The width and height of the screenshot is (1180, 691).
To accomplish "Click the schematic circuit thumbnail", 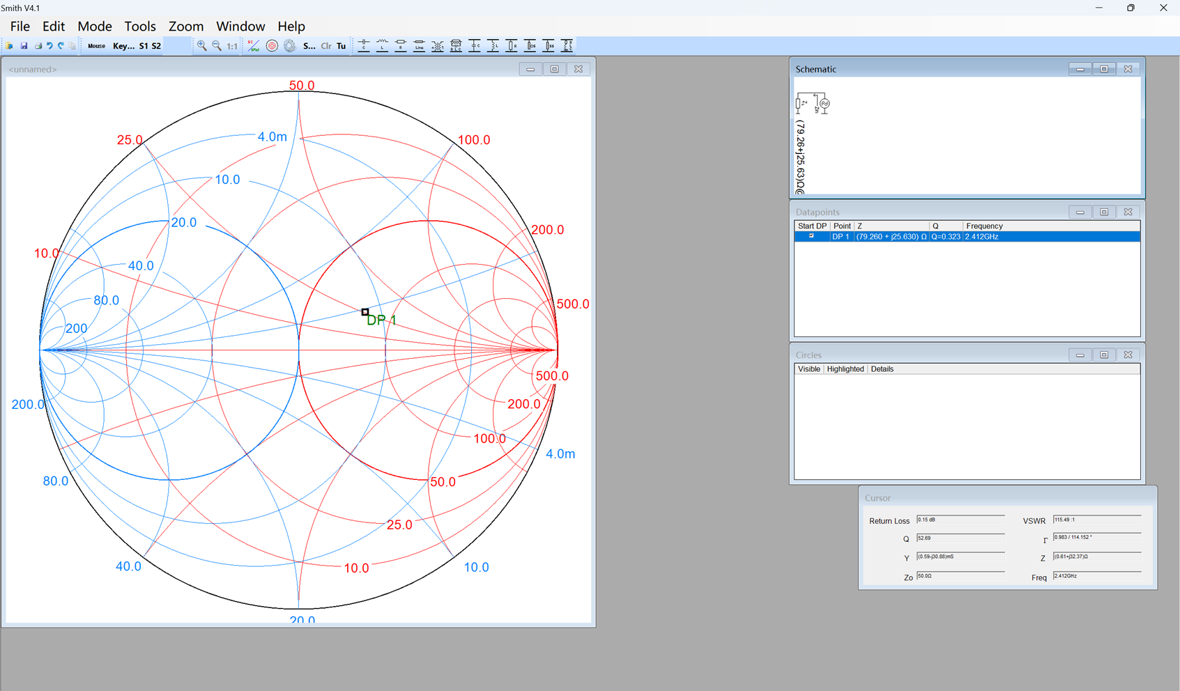I will pos(813,103).
